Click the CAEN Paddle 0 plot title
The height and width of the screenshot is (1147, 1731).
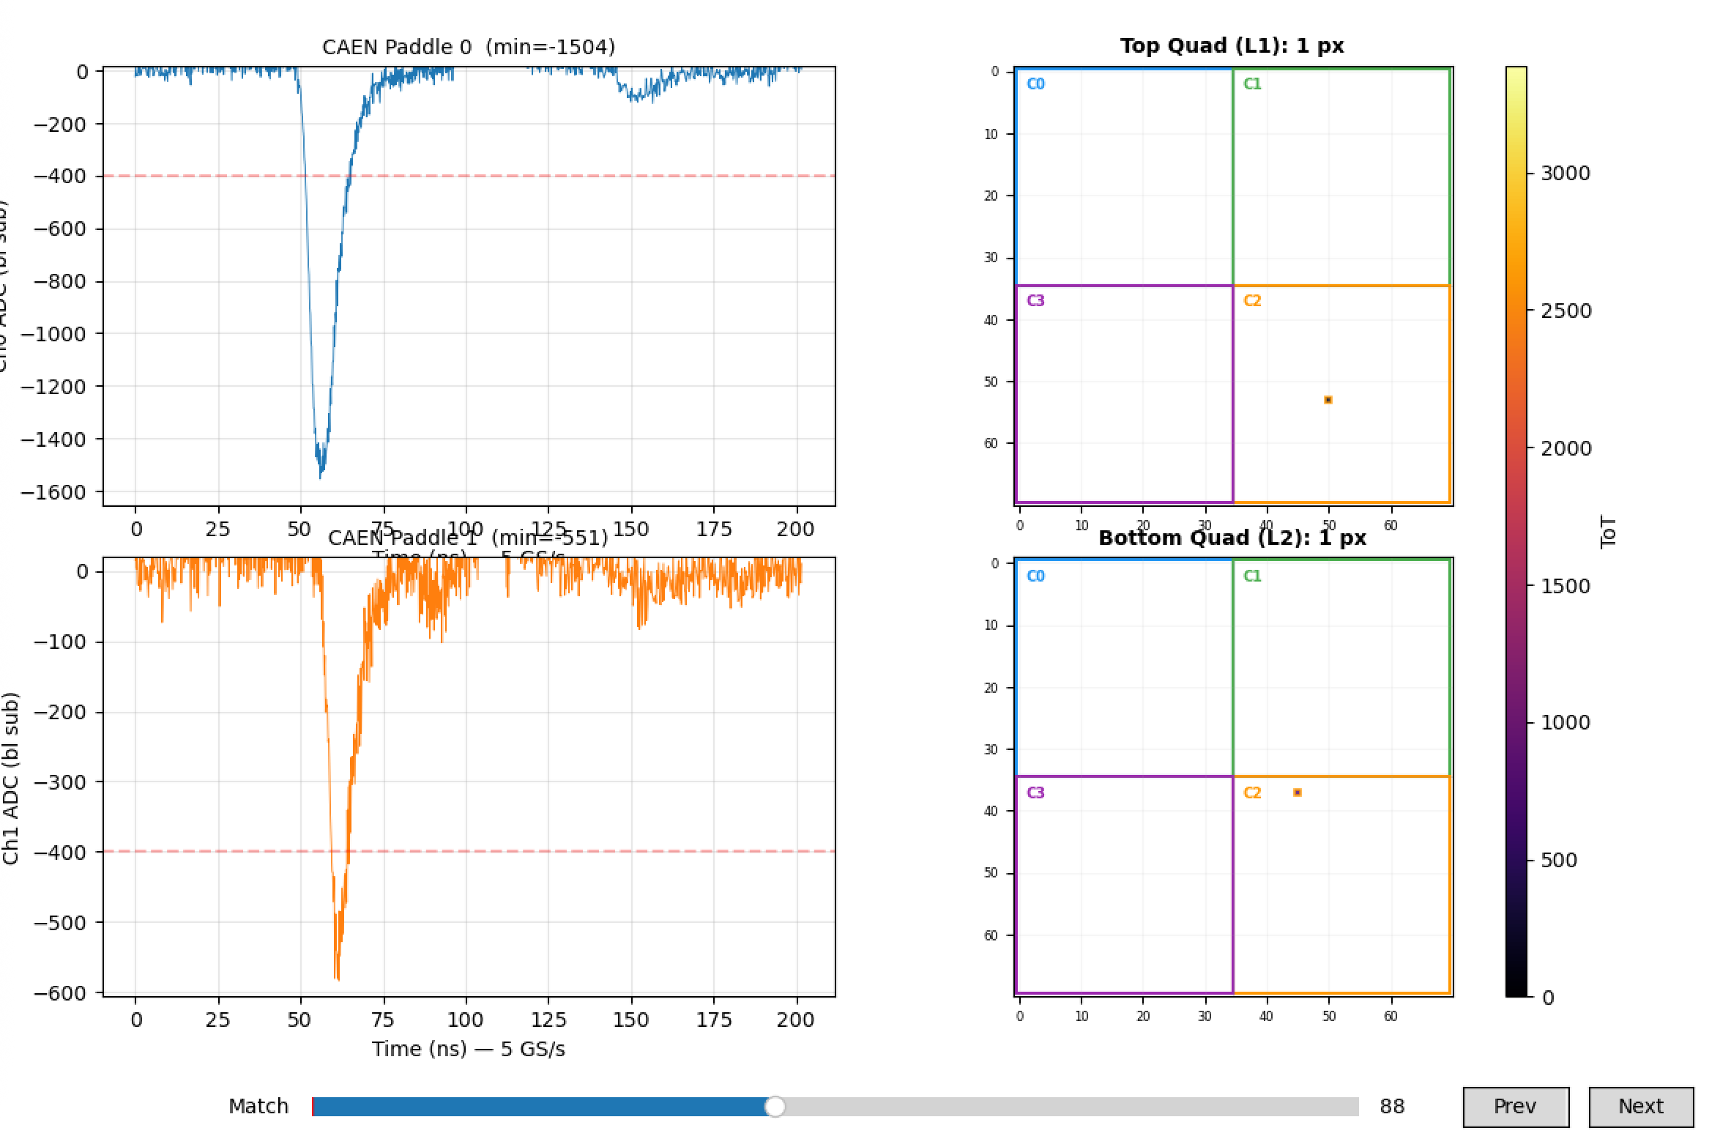[469, 48]
